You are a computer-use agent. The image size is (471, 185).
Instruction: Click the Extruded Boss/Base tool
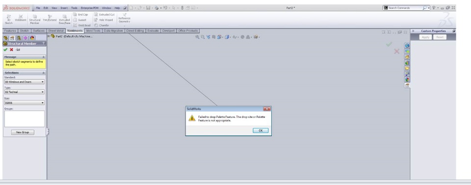coord(64,19)
